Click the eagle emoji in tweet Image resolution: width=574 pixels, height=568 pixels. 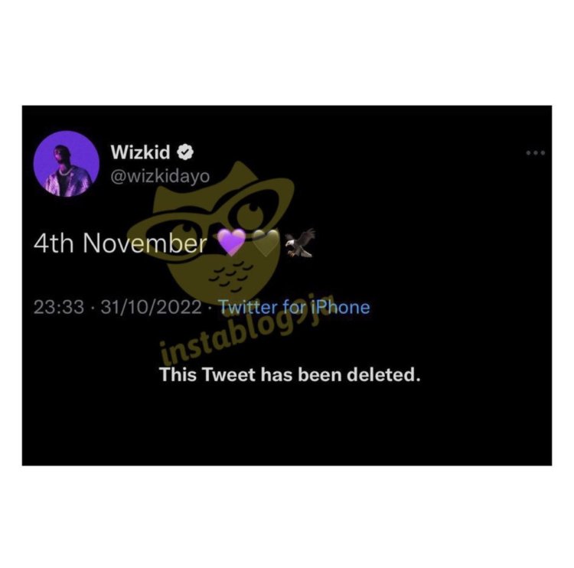point(300,243)
